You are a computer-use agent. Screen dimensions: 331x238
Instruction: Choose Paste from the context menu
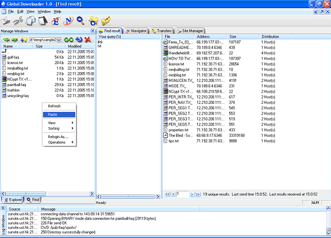(x=59, y=115)
